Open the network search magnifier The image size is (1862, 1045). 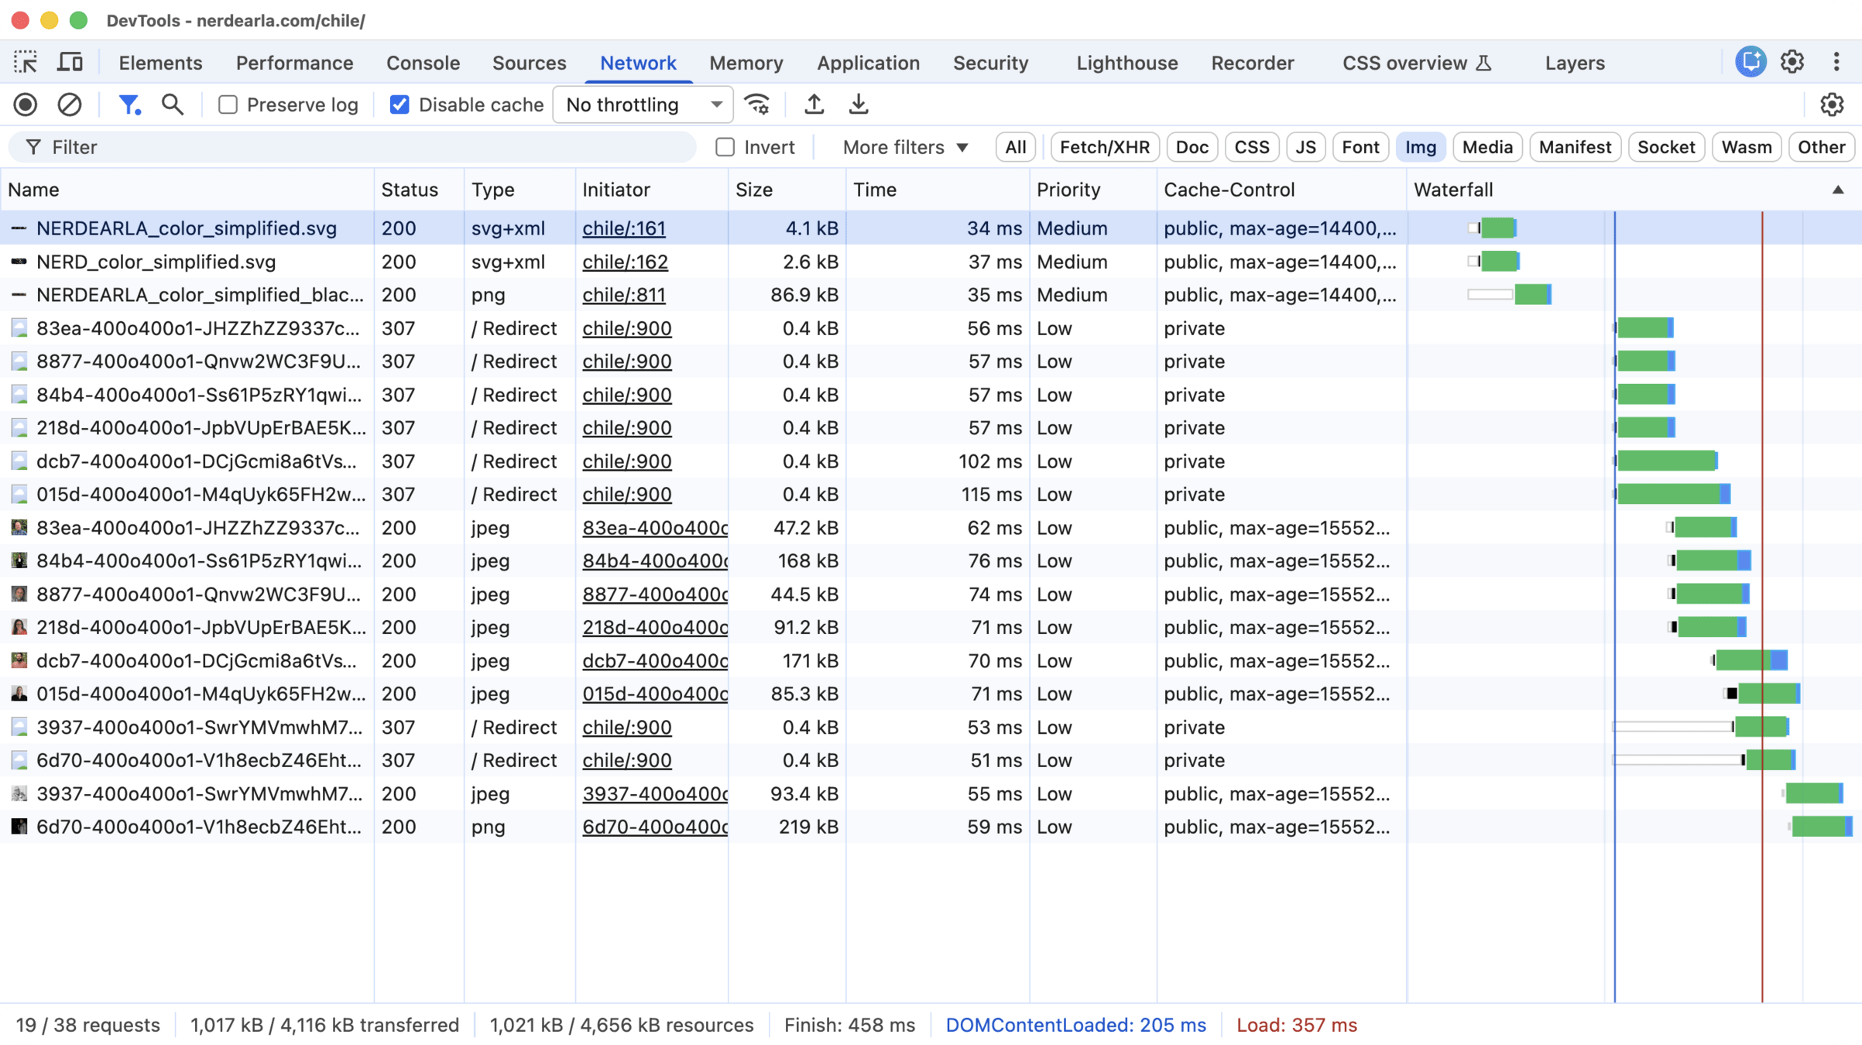click(173, 104)
